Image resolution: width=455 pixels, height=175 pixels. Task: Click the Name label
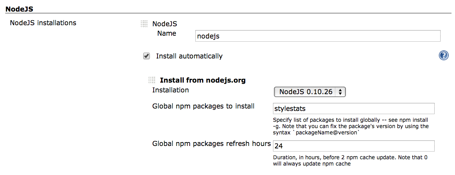point(167,34)
